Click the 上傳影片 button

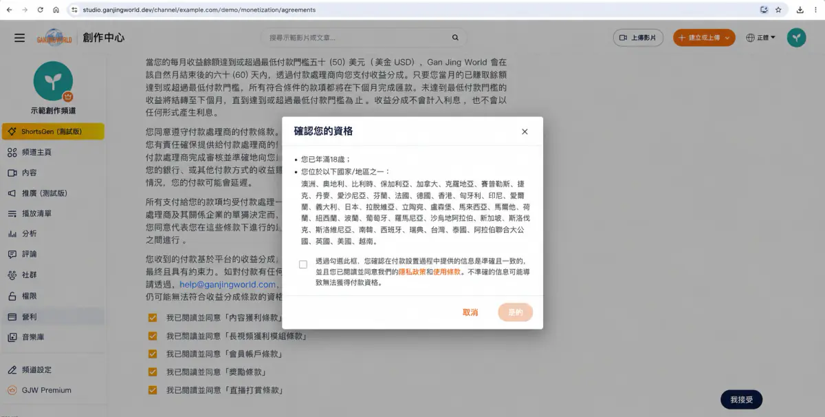coord(637,38)
